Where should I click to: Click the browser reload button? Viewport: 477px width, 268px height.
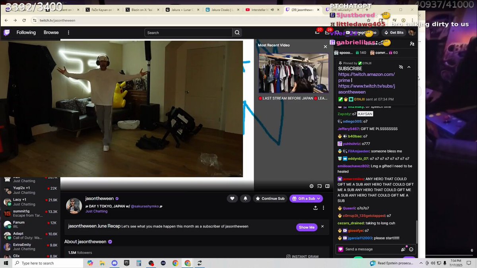click(x=24, y=20)
